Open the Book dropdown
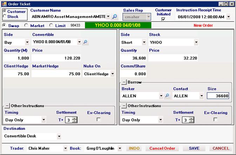This screenshot has height=155, width=236. [x=120, y=148]
